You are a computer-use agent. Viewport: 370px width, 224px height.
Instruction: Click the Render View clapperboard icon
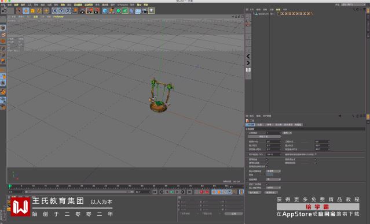83,10
